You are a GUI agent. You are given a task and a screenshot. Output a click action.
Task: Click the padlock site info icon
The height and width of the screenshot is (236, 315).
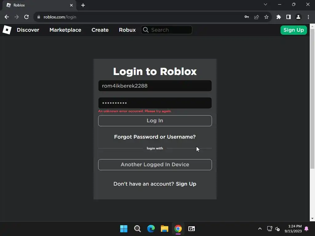[x=39, y=17]
